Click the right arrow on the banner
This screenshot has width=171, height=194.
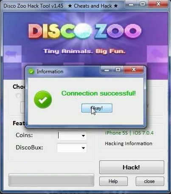pos(157,54)
